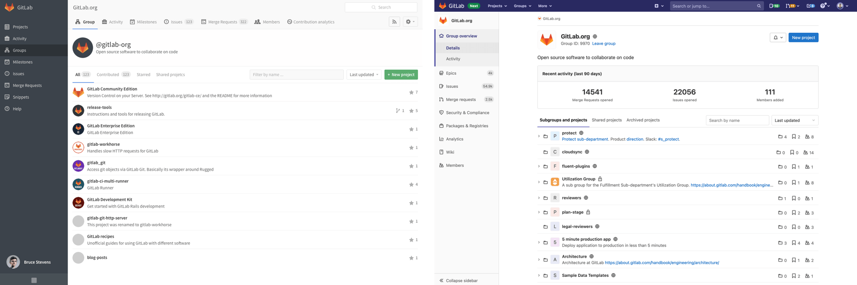
Task: Open More dropdown in the navy top bar
Action: click(x=545, y=6)
